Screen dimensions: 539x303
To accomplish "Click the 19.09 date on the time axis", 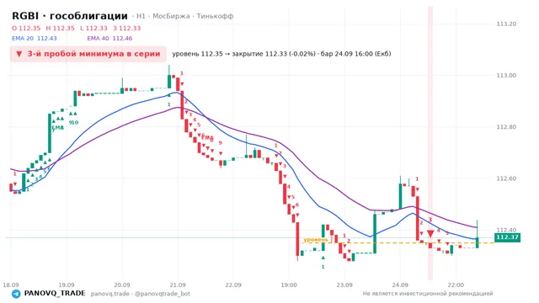I will (67, 285).
